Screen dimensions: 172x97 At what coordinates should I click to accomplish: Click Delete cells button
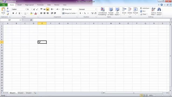pos(130,11)
